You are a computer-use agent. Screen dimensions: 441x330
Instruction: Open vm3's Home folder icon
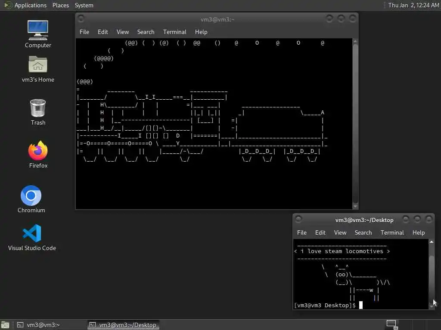pyautogui.click(x=38, y=69)
